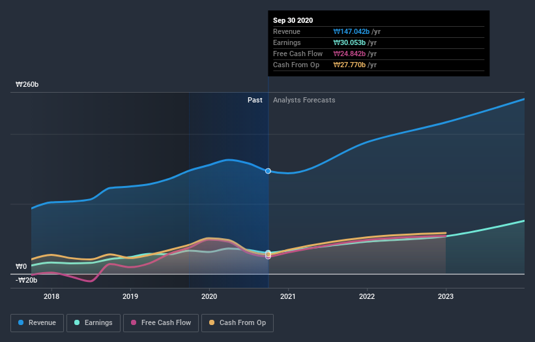
Task: Click the ₩30.053b earnings value
Action: pos(349,42)
